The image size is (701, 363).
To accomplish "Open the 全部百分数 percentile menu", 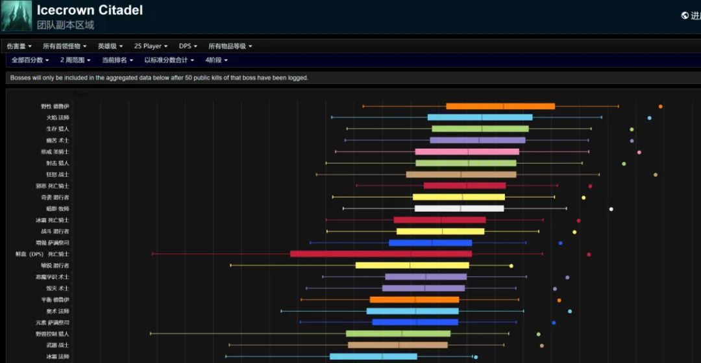I will tap(30, 60).
